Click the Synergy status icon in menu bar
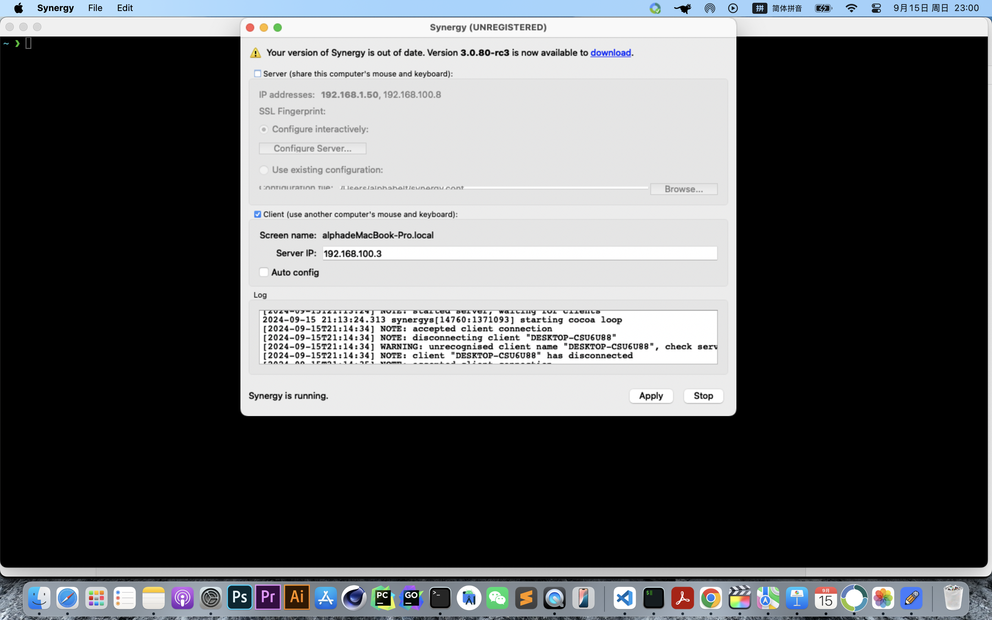 pyautogui.click(x=655, y=8)
